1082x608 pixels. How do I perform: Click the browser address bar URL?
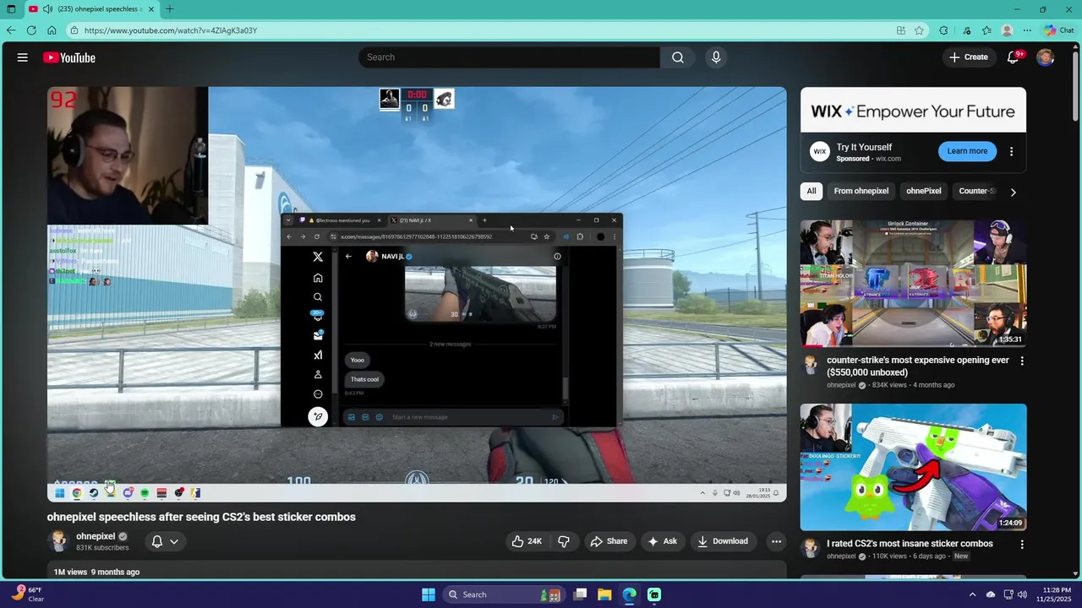point(170,30)
